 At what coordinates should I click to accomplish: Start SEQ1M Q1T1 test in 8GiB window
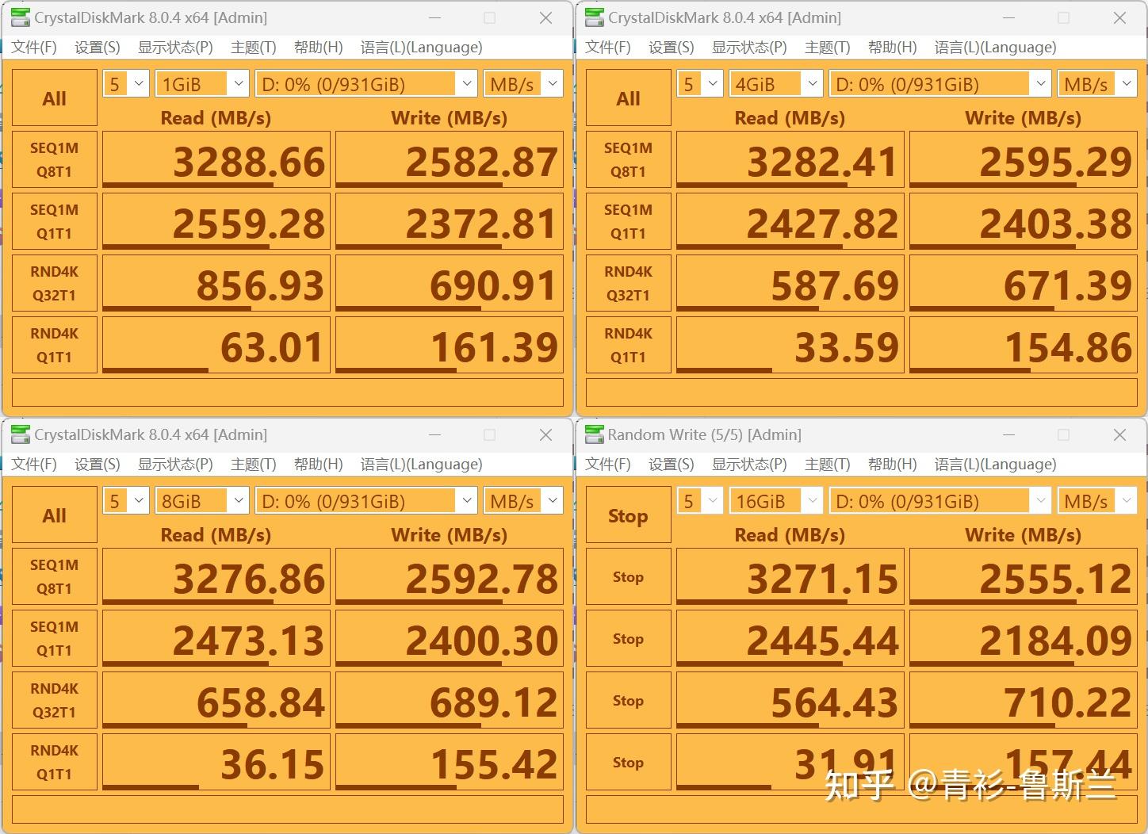click(55, 639)
